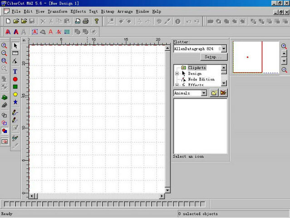The width and height of the screenshot is (290, 218).
Task: Select the green Rectangle shape tool
Action: (15, 87)
